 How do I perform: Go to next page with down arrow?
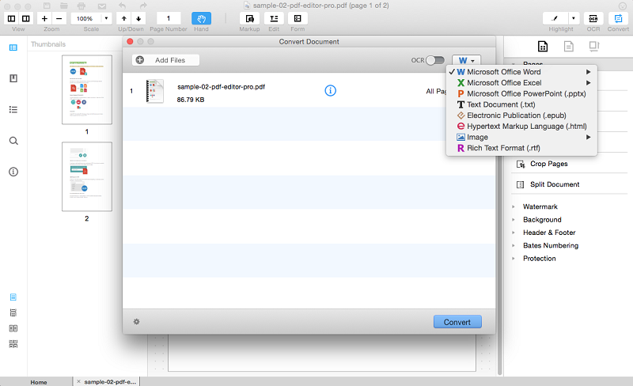coord(138,18)
